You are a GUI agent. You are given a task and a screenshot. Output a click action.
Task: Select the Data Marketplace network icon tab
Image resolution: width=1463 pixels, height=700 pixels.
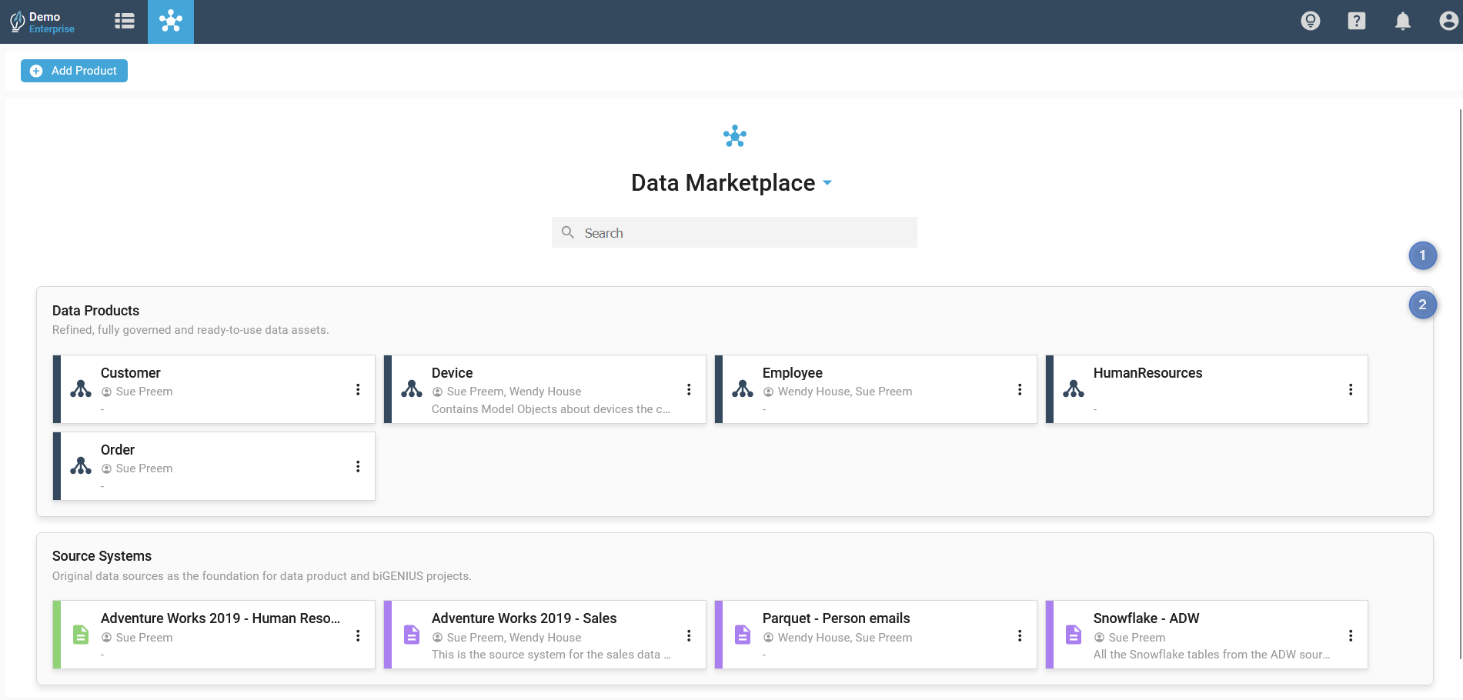(171, 22)
